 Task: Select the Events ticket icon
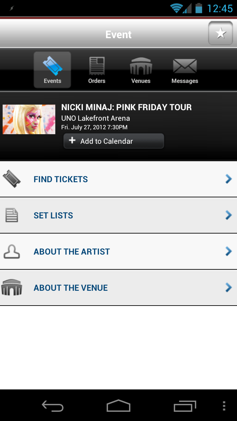pos(52,66)
